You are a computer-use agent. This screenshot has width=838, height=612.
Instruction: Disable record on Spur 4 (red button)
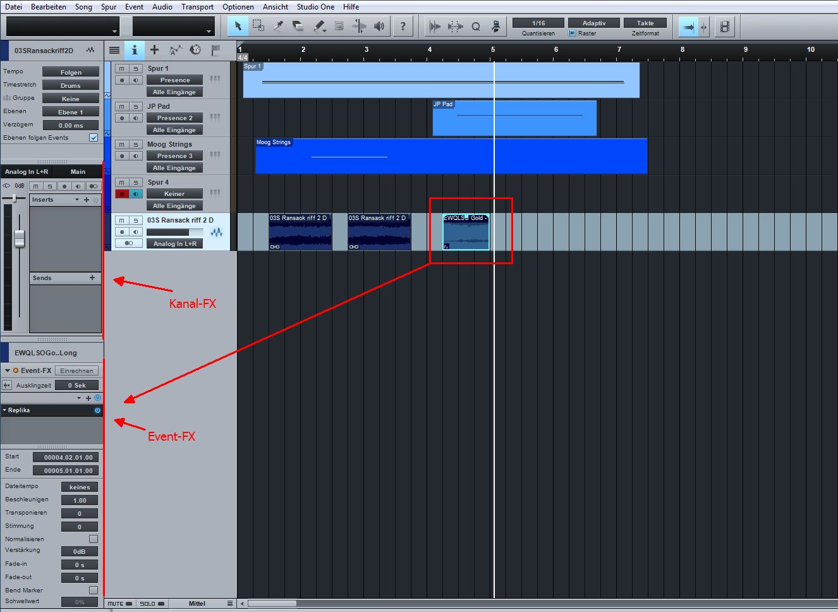pos(122,193)
